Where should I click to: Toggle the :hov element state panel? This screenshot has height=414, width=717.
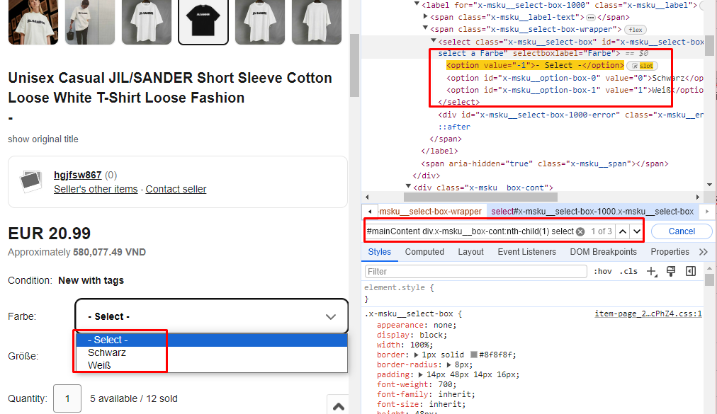tap(603, 271)
